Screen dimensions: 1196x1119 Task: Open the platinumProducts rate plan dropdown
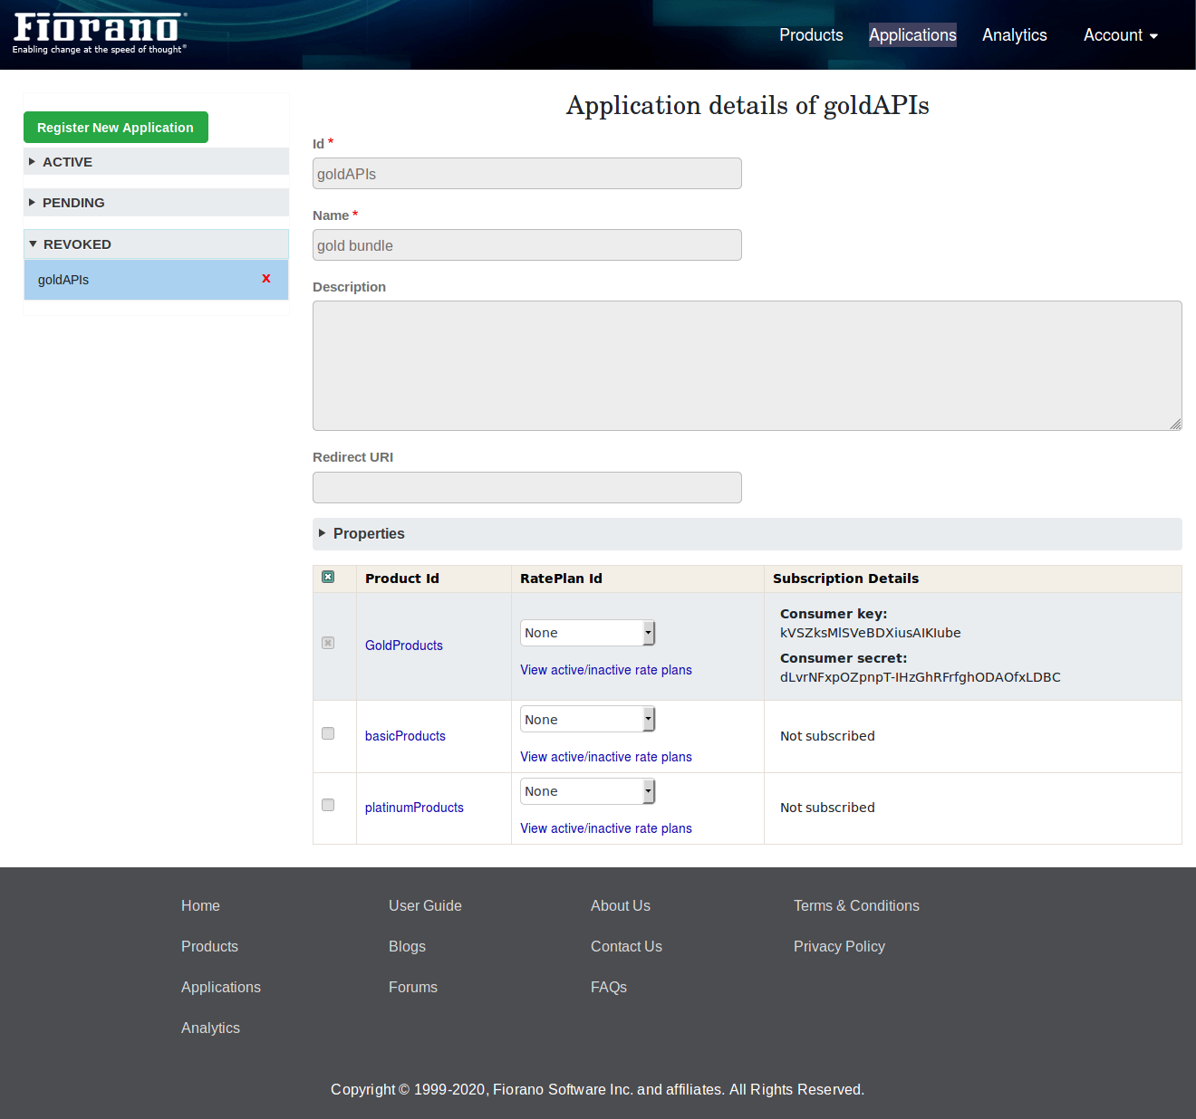pos(587,791)
